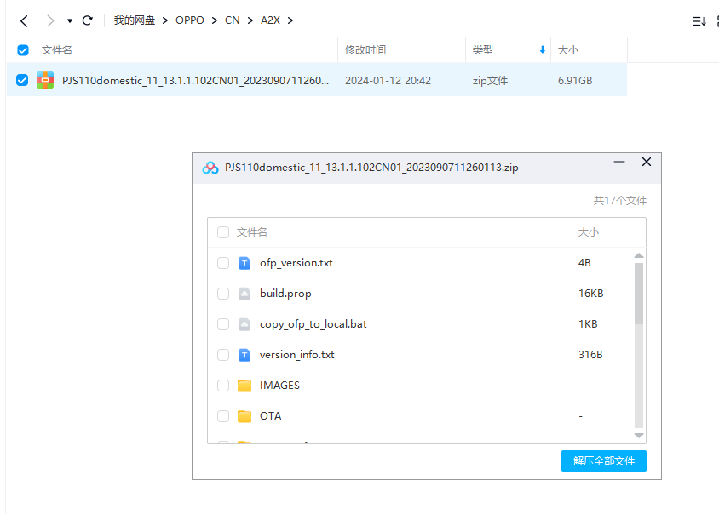Click the blue sort arrow in 类型 column
Image resolution: width=719 pixels, height=514 pixels.
click(543, 50)
